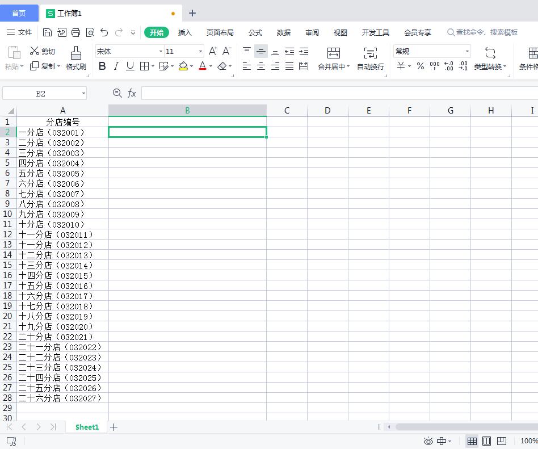Toggle Bold formatting

(x=102, y=66)
